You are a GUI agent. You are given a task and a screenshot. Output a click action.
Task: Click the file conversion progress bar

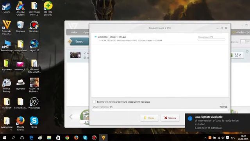point(211,39)
